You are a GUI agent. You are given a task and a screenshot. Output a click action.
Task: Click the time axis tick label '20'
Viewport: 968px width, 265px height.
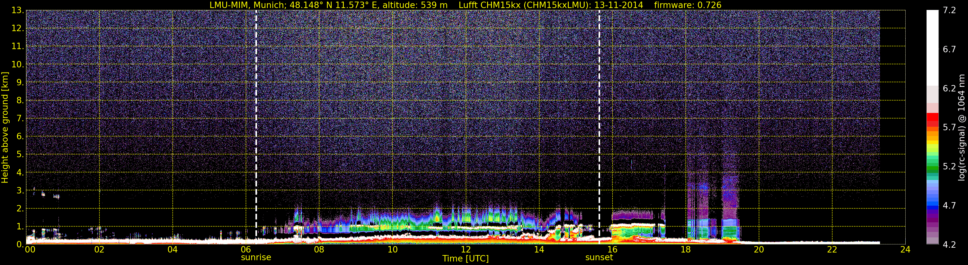pos(759,250)
